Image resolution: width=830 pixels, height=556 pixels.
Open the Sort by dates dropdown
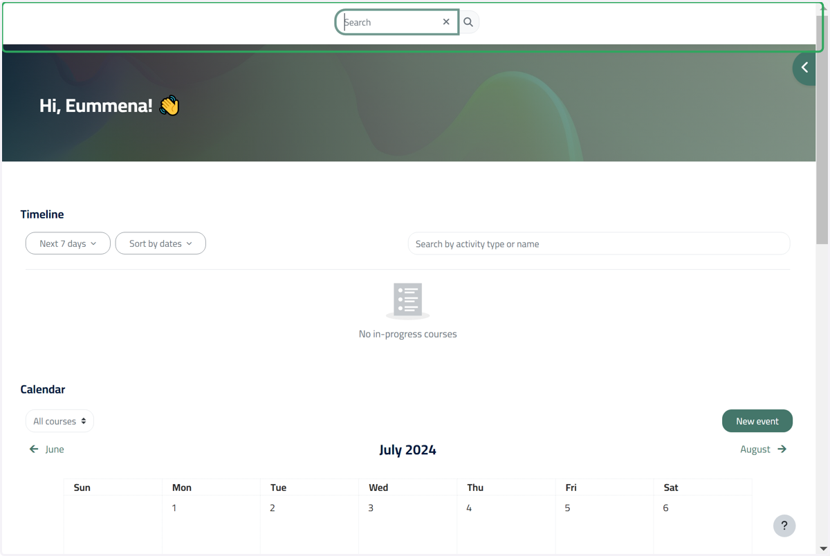160,243
